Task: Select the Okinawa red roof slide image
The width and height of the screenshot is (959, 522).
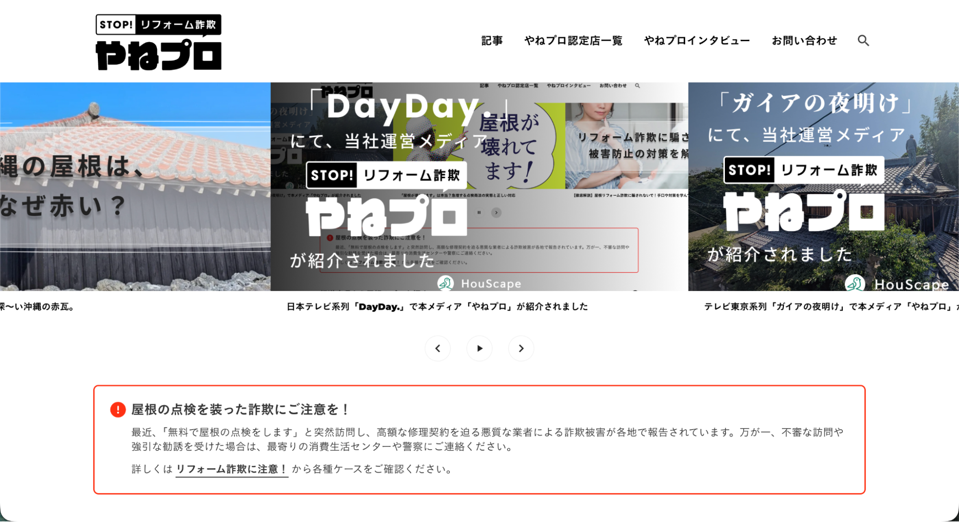Action: pyautogui.click(x=134, y=187)
